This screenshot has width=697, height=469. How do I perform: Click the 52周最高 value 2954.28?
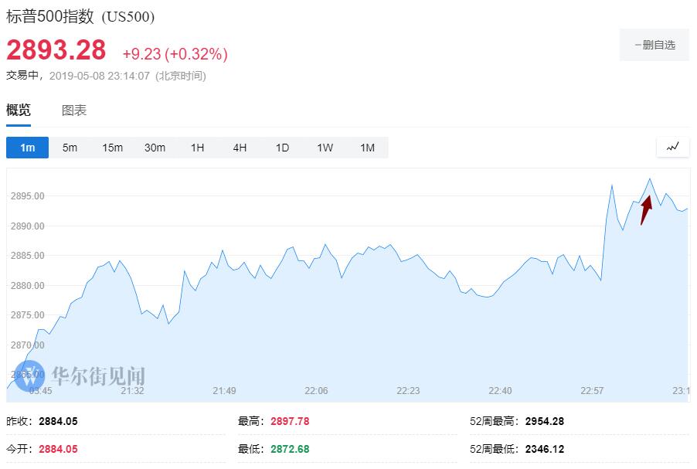click(x=546, y=421)
